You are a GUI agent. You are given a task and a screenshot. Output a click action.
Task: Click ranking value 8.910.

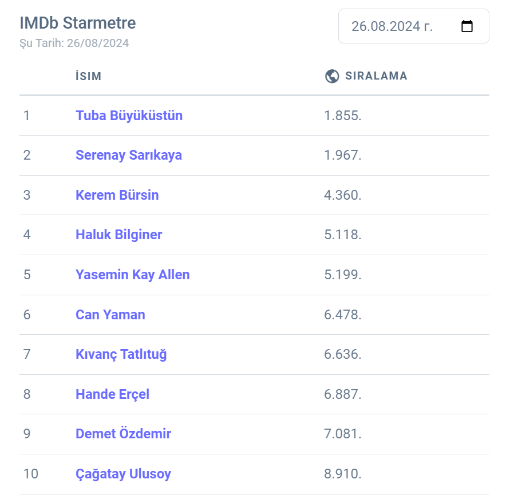point(342,474)
